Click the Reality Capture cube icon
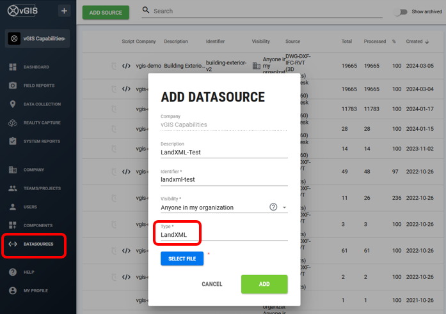The width and height of the screenshot is (446, 314). pos(13,123)
